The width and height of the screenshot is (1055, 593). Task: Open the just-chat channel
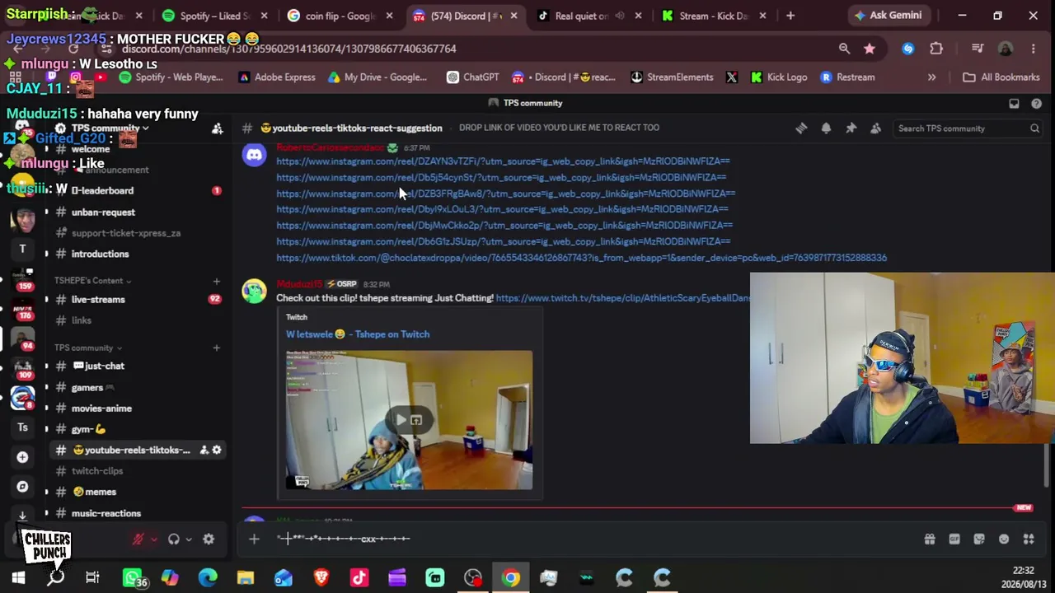[x=138, y=366]
